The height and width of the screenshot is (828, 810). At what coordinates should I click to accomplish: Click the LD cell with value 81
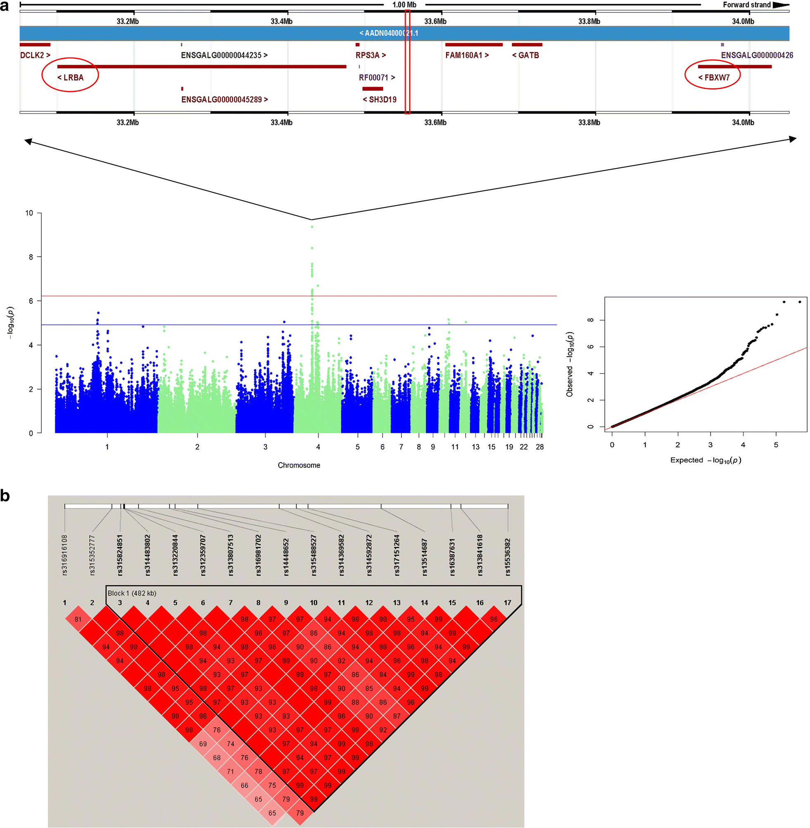click(78, 619)
